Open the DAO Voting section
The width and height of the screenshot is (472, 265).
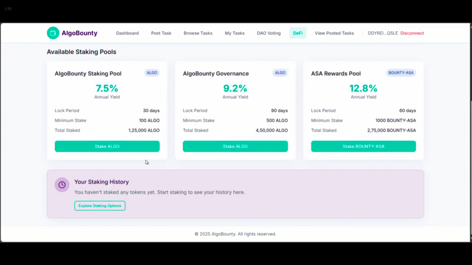point(269,33)
